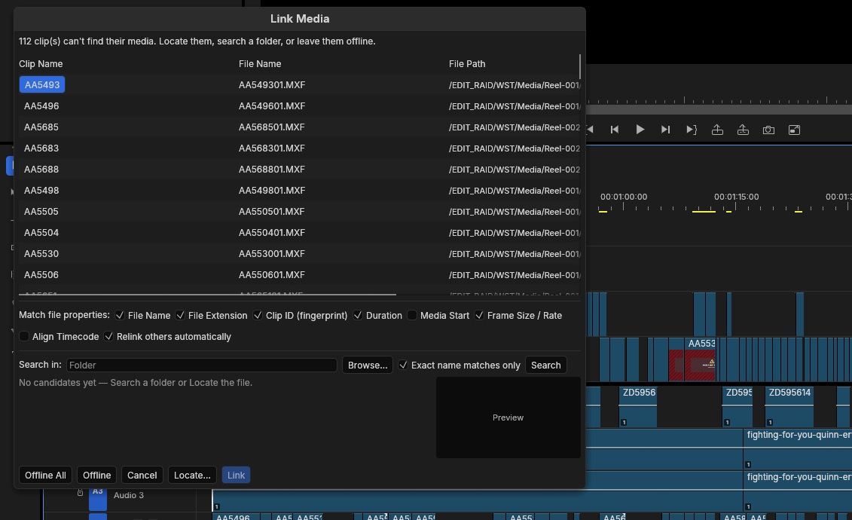Viewport: 852px width, 520px height.
Task: Select the AA5688 clip row
Action: (x=299, y=170)
